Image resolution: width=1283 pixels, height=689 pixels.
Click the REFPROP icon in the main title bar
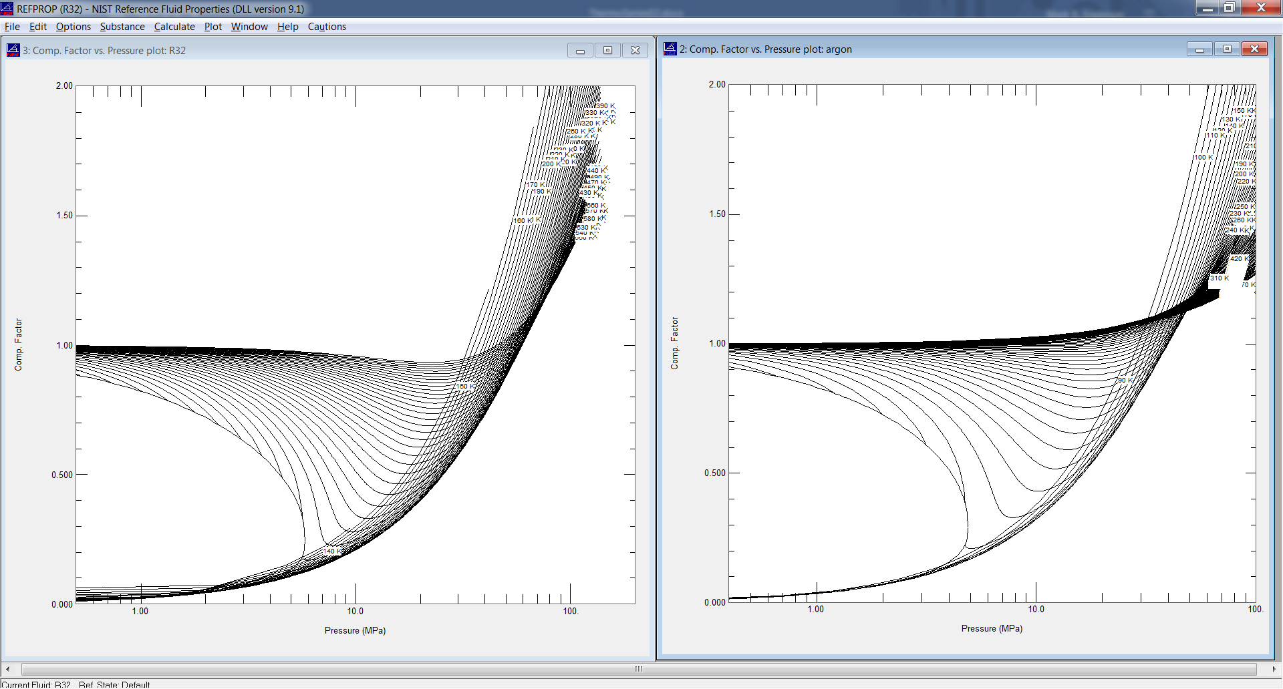(7, 9)
